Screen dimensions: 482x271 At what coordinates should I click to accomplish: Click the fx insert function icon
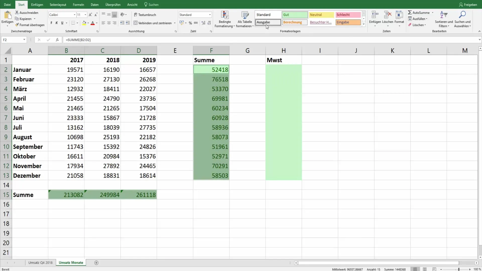coord(57,40)
